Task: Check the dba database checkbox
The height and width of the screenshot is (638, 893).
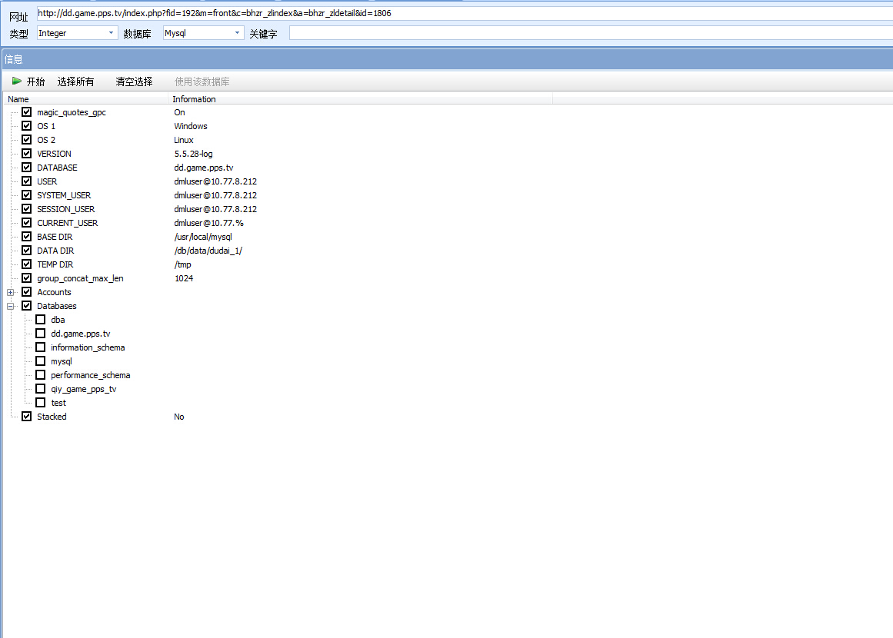Action: pyautogui.click(x=41, y=319)
